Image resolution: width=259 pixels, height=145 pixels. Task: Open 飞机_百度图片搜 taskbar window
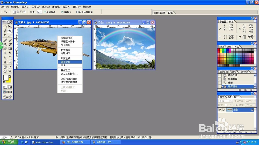point(75,142)
